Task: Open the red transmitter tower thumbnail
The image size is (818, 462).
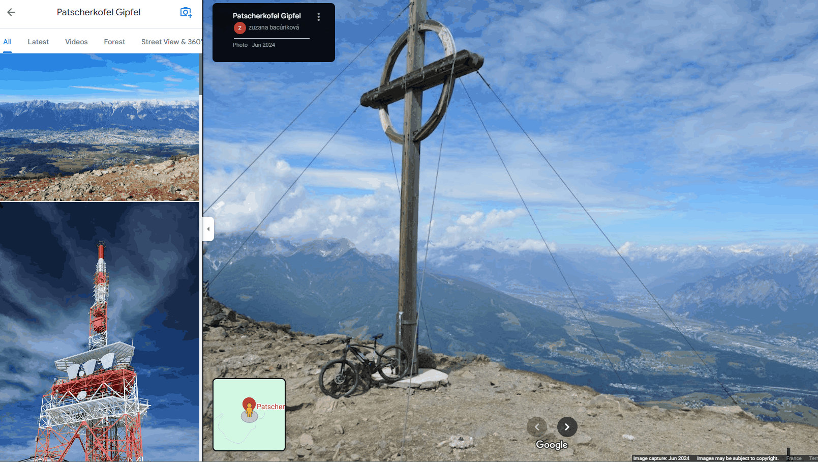Action: point(100,332)
